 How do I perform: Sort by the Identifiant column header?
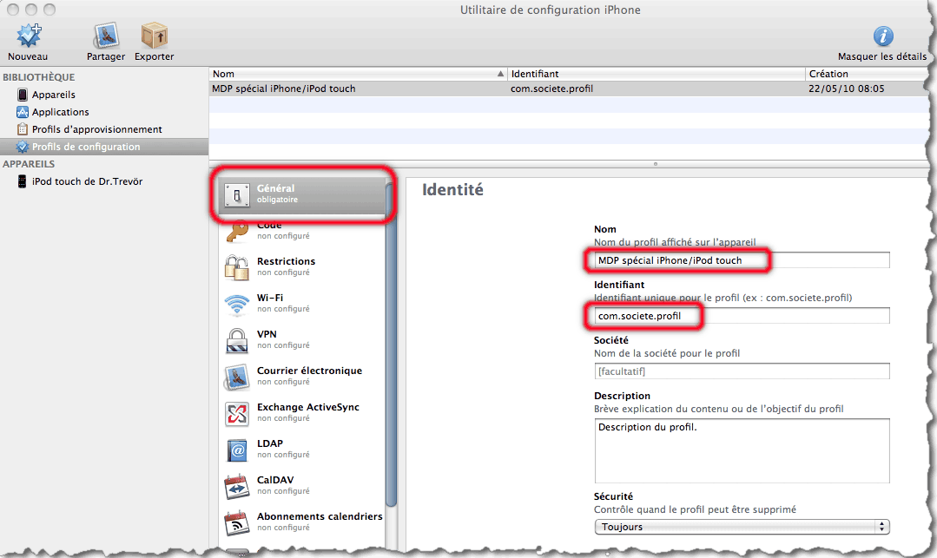tap(656, 74)
